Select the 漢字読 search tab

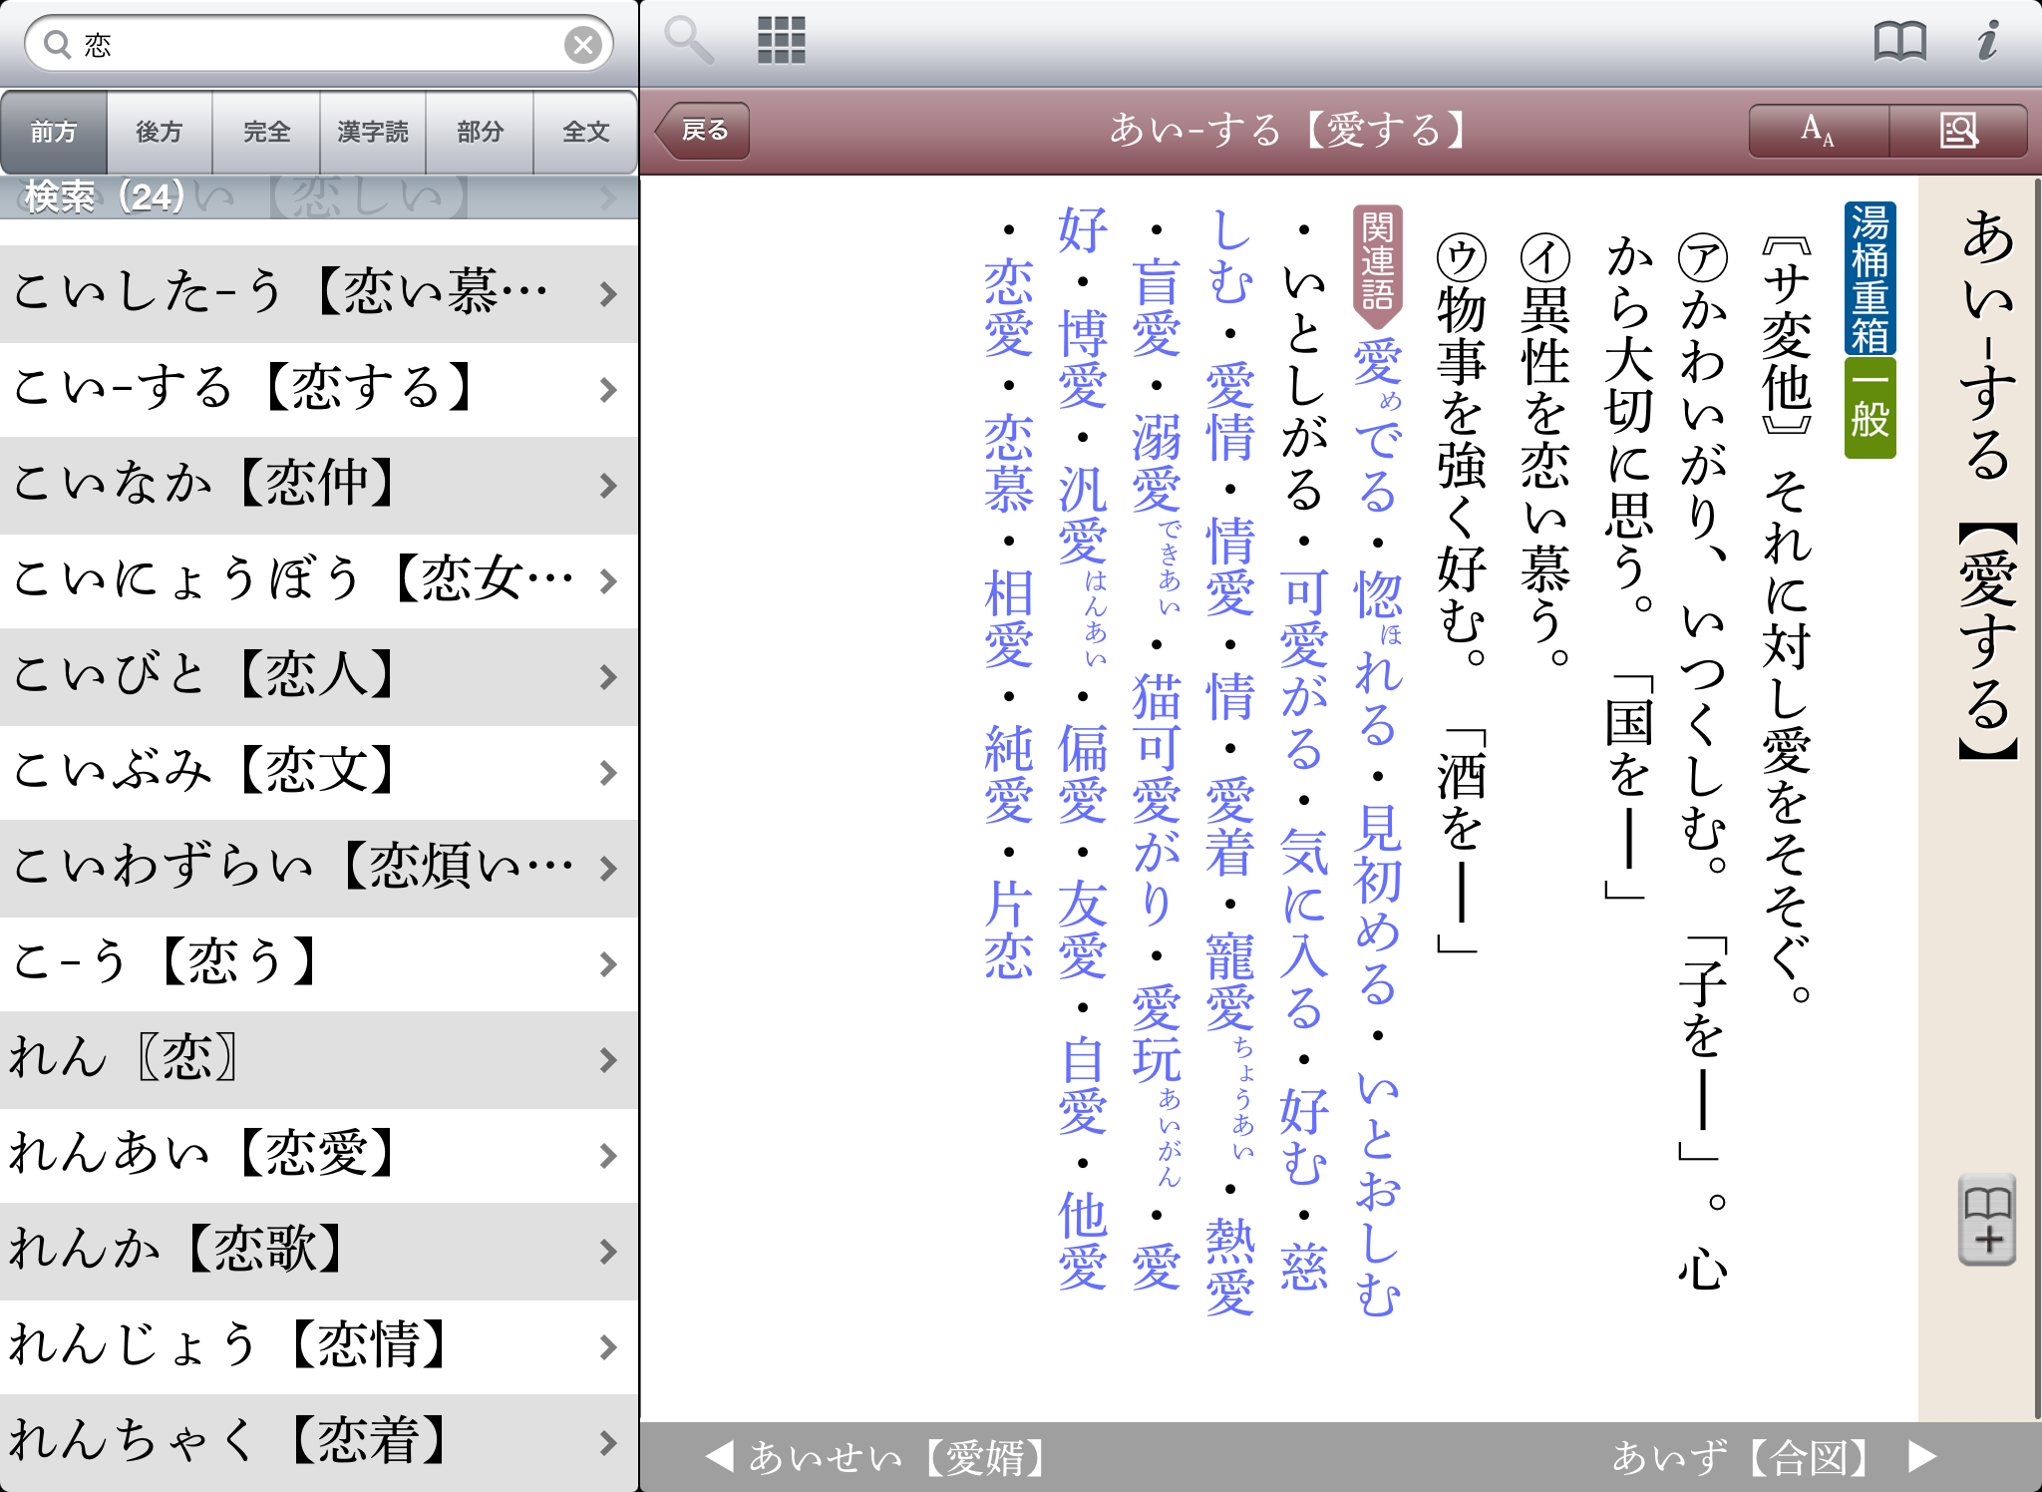pyautogui.click(x=373, y=132)
